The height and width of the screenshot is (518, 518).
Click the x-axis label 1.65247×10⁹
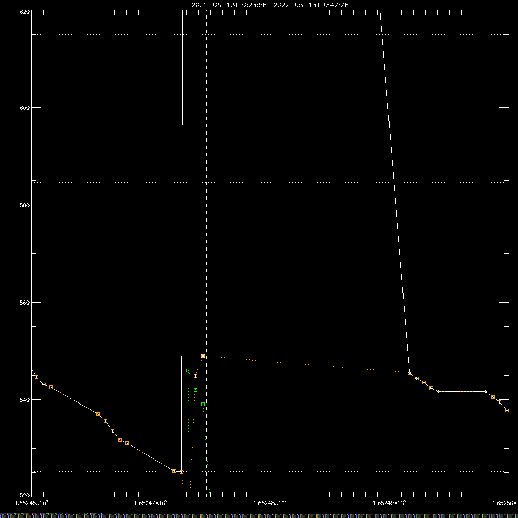coord(151,503)
